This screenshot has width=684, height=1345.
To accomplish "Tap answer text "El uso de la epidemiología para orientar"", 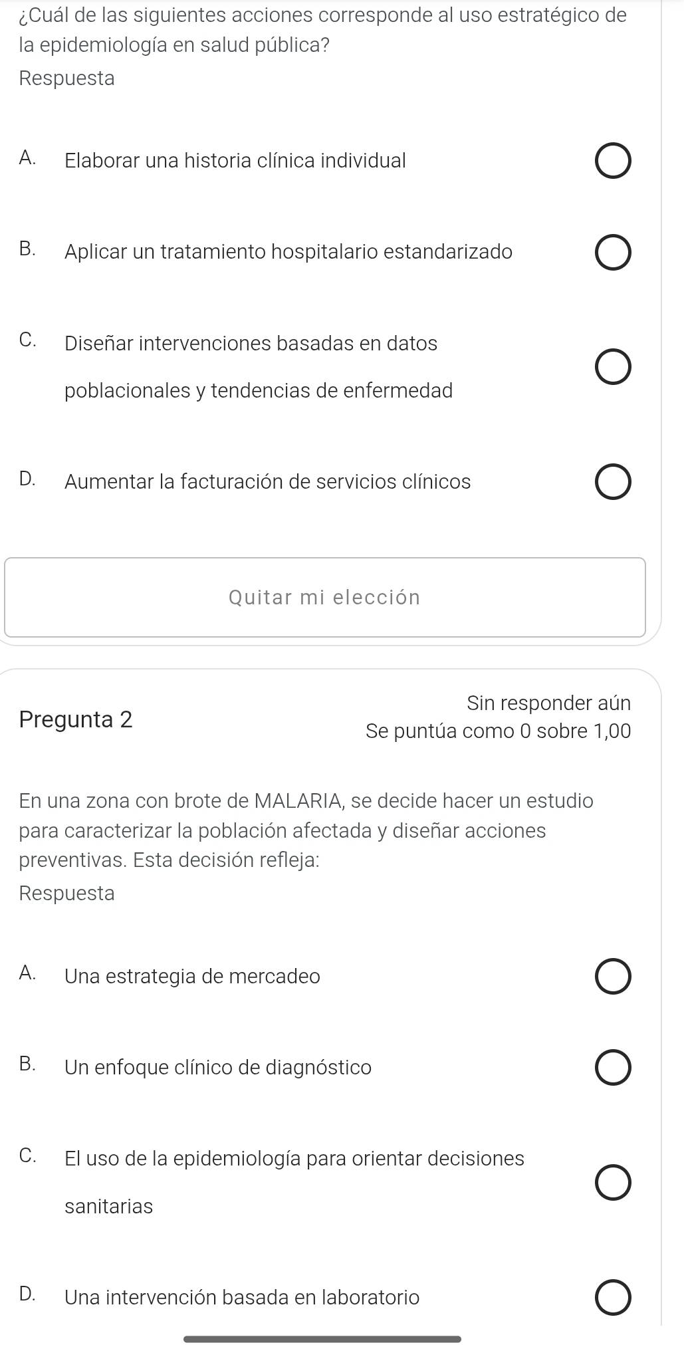I will click(x=294, y=1159).
